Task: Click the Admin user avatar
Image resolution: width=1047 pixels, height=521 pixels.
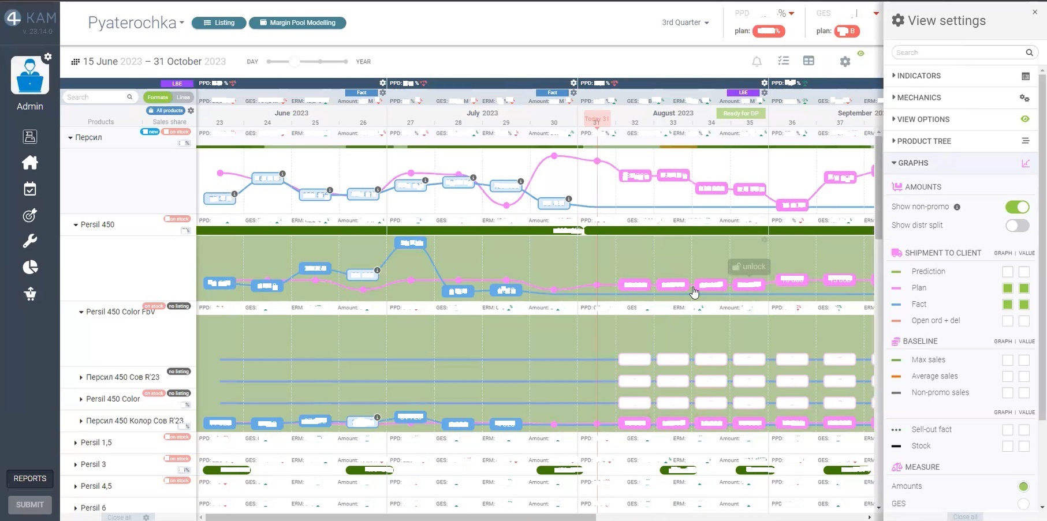Action: tap(29, 76)
